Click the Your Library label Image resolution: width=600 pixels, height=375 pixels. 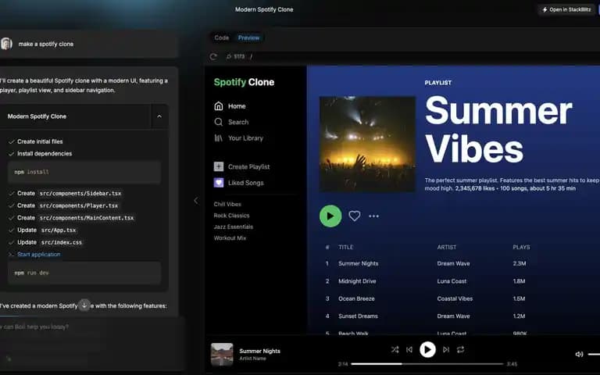(x=245, y=138)
